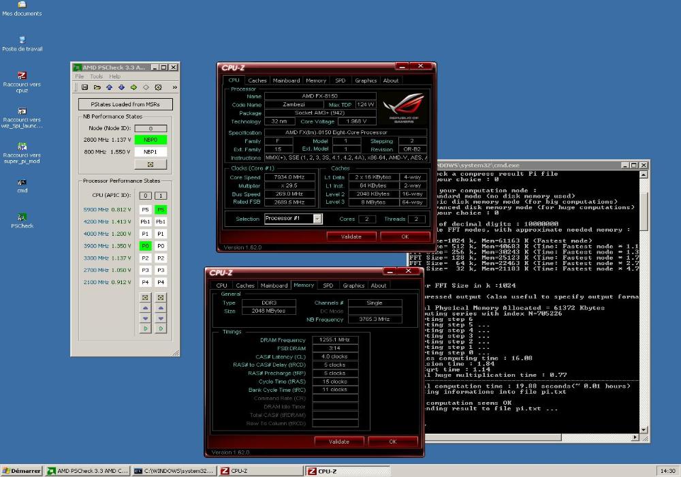
Task: Select Raccourci vers cpuz desktop shortcut
Action: (x=22, y=82)
